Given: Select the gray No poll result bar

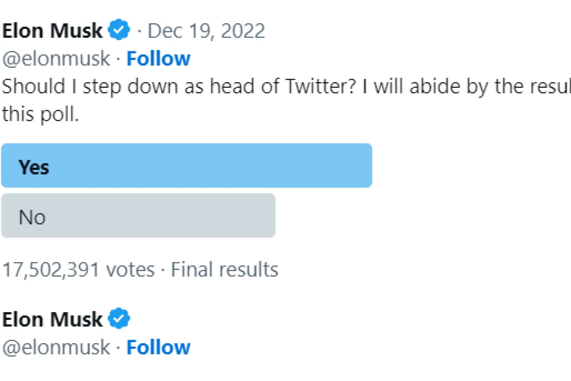Looking at the screenshot, I should point(138,216).
